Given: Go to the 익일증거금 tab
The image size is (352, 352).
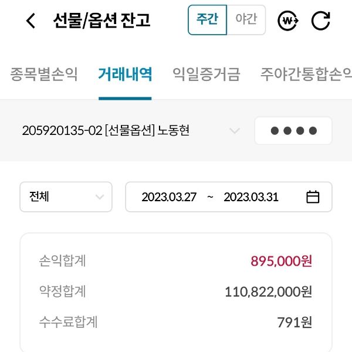Looking at the screenshot, I should pyautogui.click(x=206, y=75).
